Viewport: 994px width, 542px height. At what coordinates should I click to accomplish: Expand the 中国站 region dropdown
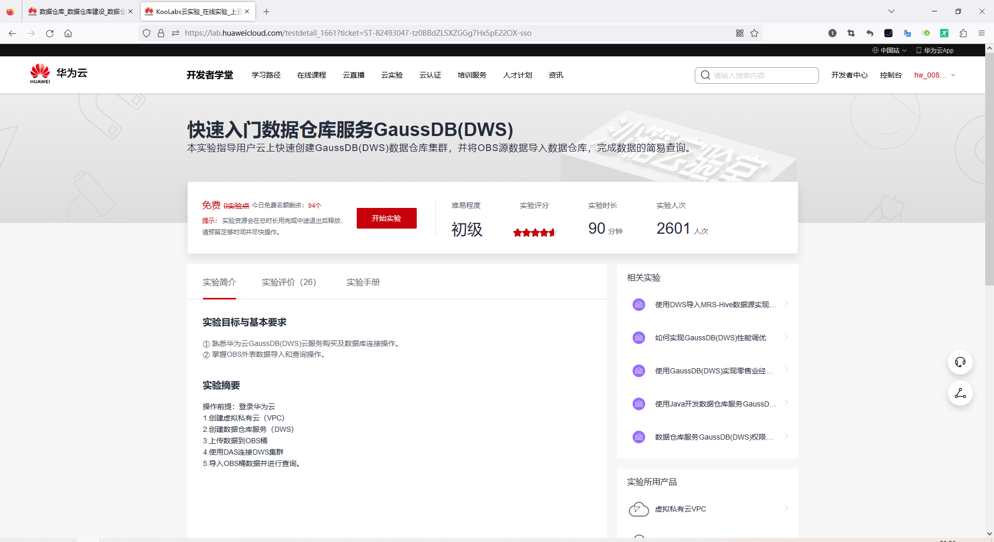coord(889,50)
